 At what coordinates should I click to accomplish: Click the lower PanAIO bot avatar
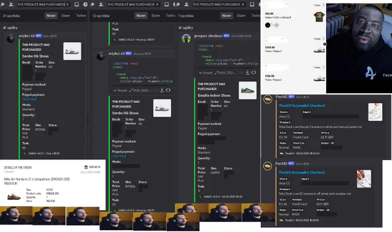267,166
